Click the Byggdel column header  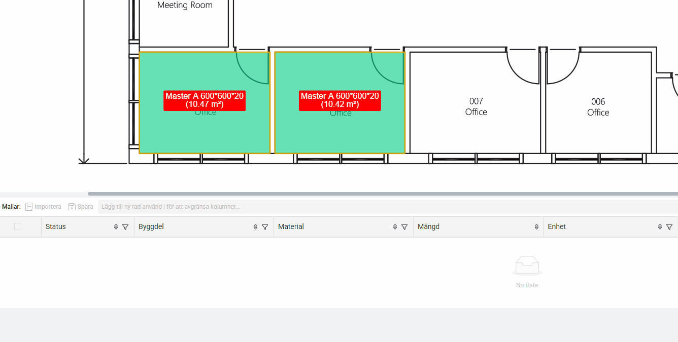tap(204, 226)
